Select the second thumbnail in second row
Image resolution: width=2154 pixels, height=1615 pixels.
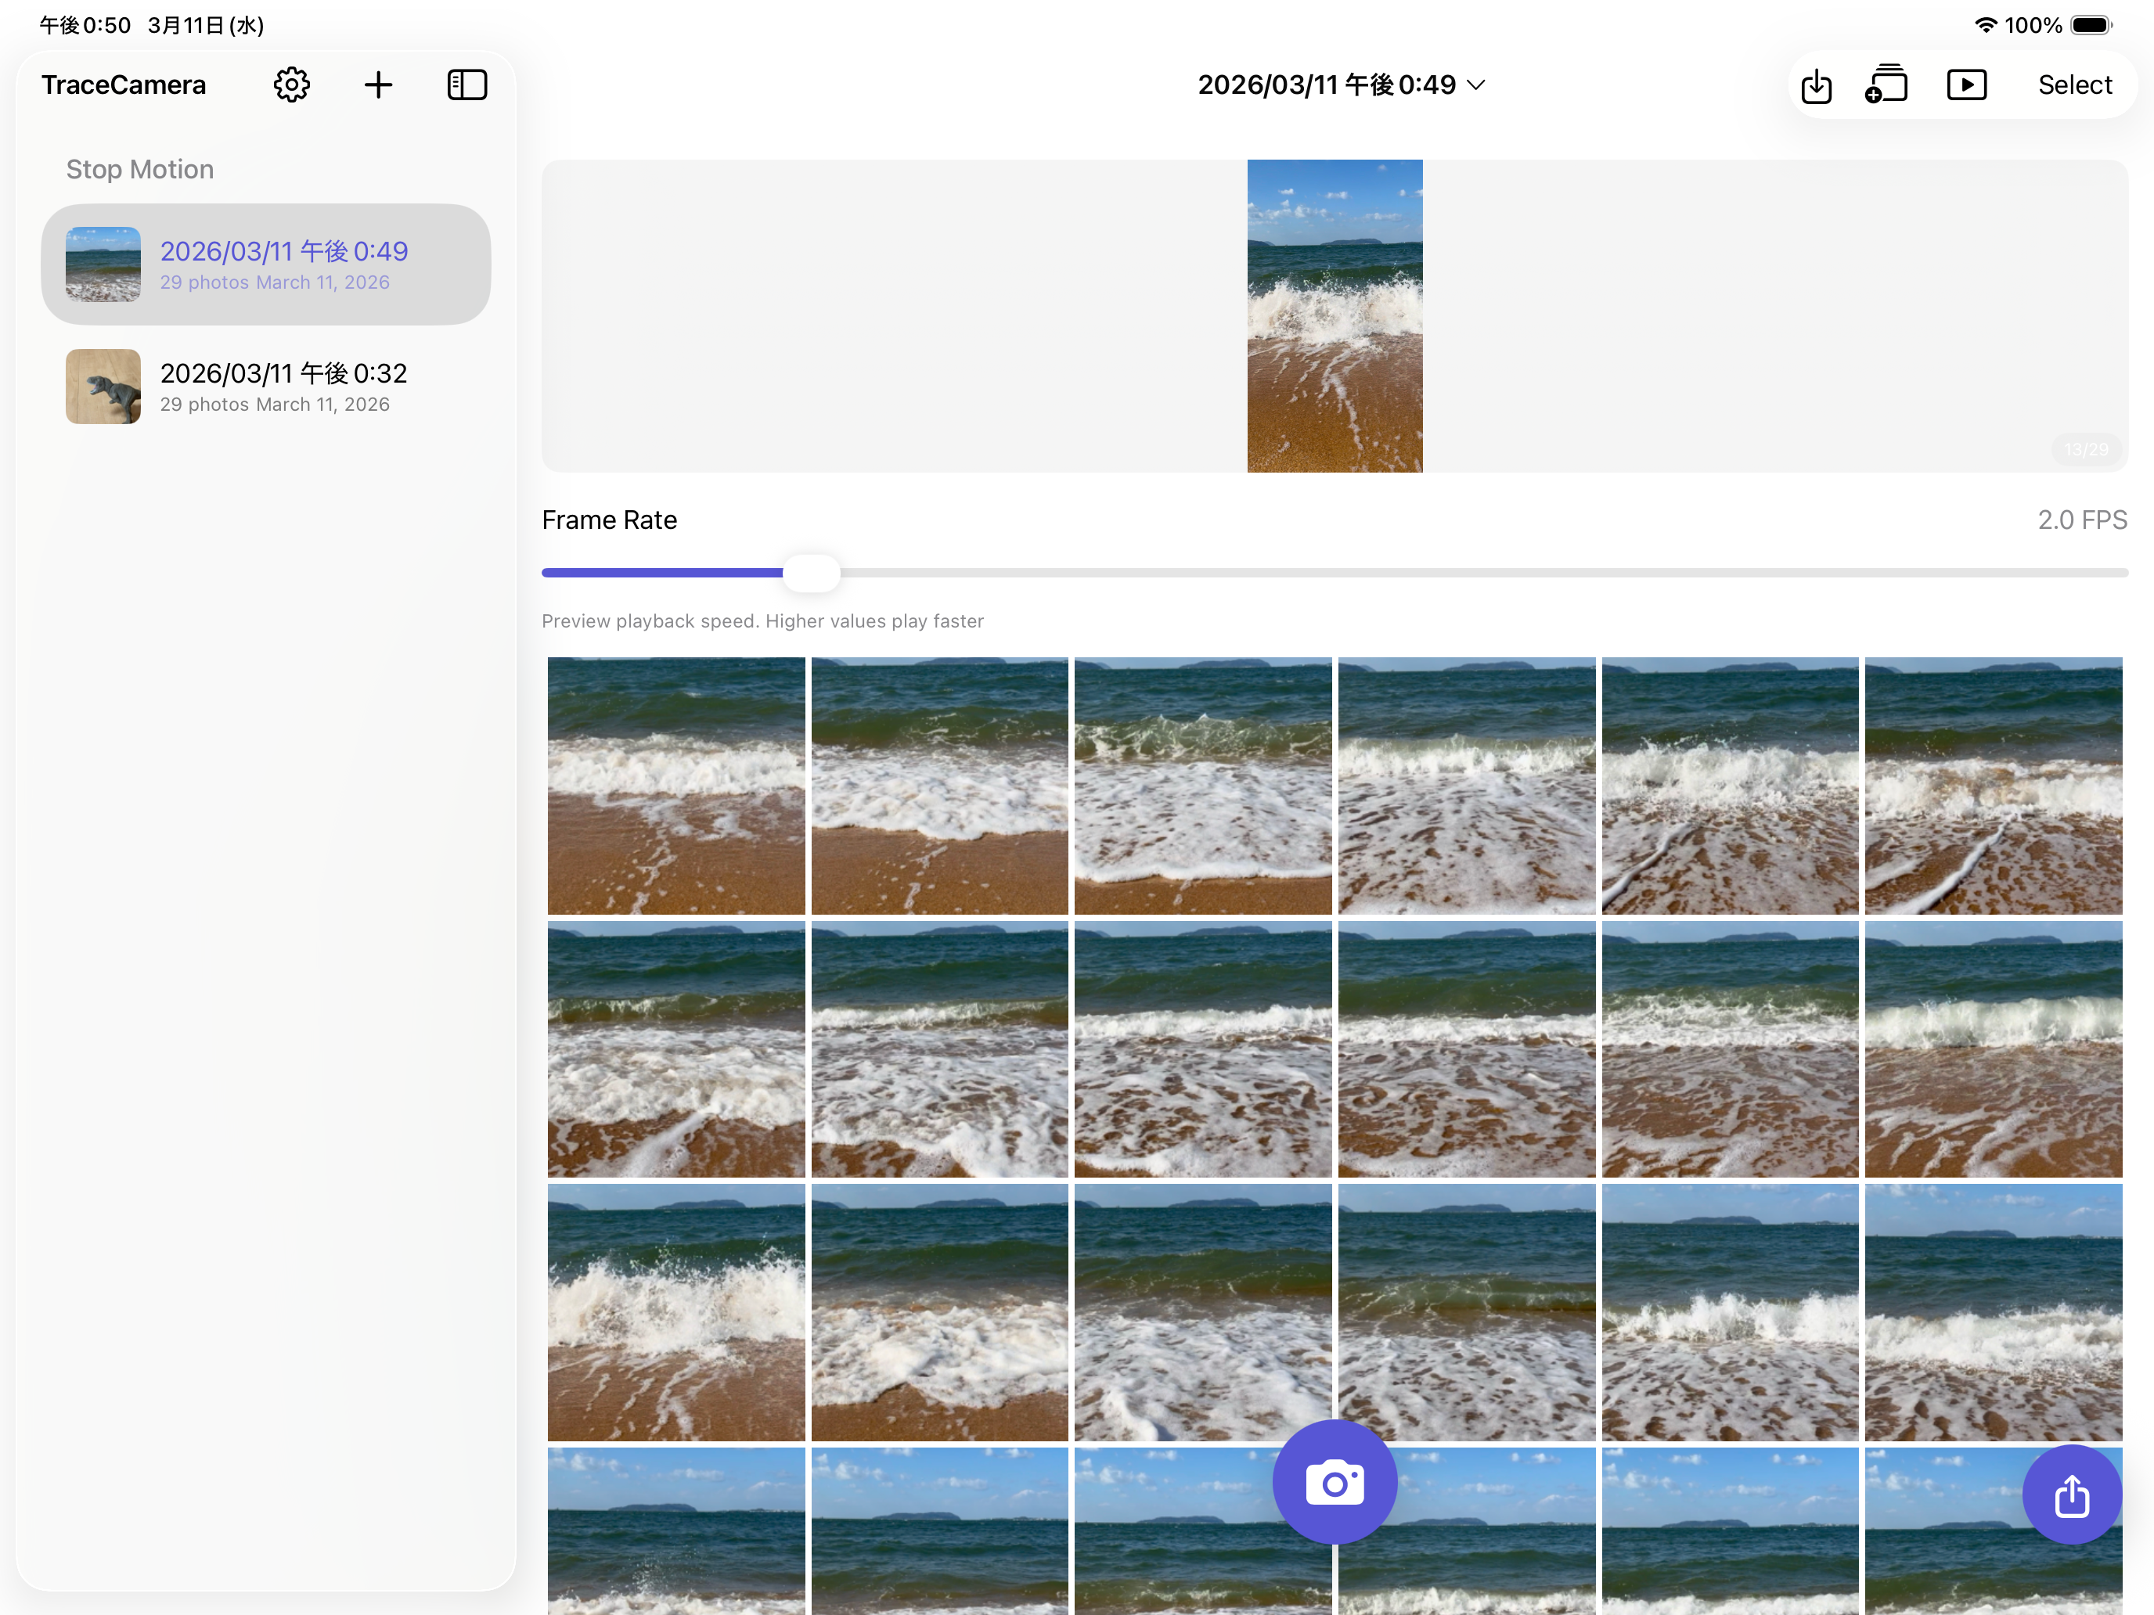[x=938, y=1049]
